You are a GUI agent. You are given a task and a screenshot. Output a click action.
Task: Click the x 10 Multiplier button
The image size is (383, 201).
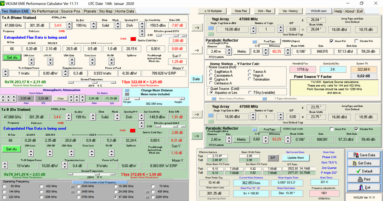[213, 11]
